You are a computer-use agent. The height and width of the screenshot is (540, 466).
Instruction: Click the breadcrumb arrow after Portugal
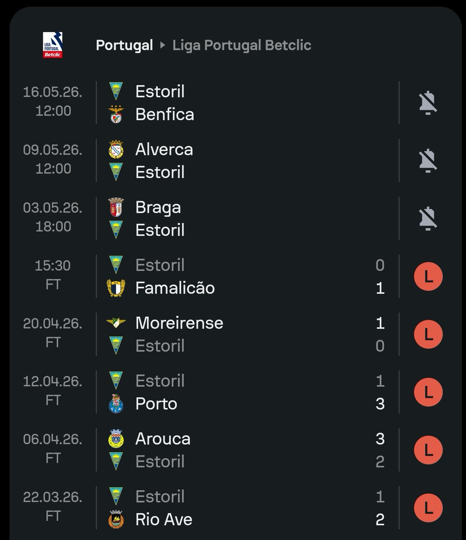coord(162,45)
